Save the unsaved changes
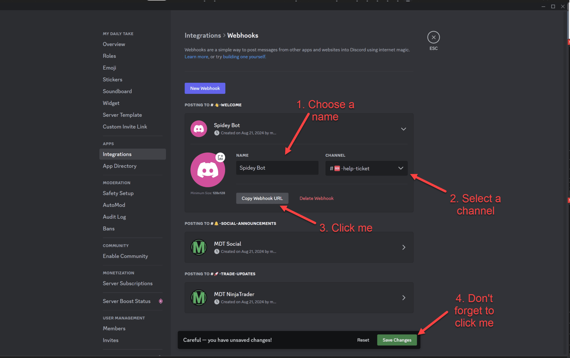The image size is (570, 358). (x=397, y=340)
